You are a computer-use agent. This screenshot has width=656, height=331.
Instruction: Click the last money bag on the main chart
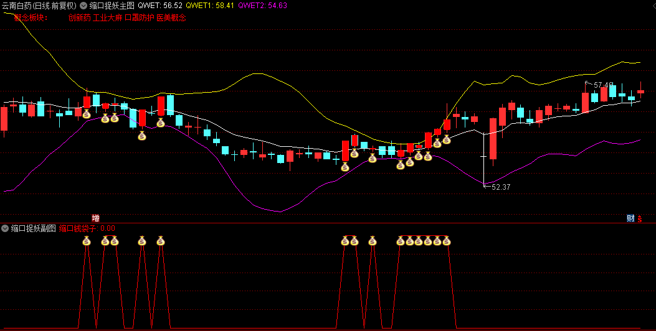[447, 139]
